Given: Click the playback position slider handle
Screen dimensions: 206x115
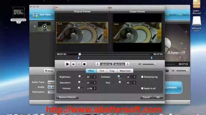Looking at the screenshot, I should (80, 54).
